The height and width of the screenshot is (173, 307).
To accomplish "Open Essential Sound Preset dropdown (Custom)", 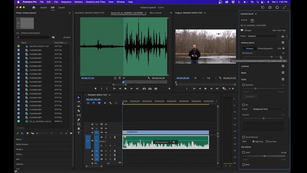I will [x=263, y=36].
